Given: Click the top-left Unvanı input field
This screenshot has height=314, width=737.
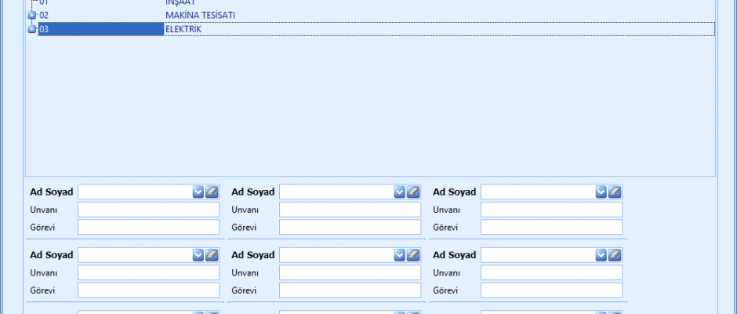Looking at the screenshot, I should click(148, 210).
